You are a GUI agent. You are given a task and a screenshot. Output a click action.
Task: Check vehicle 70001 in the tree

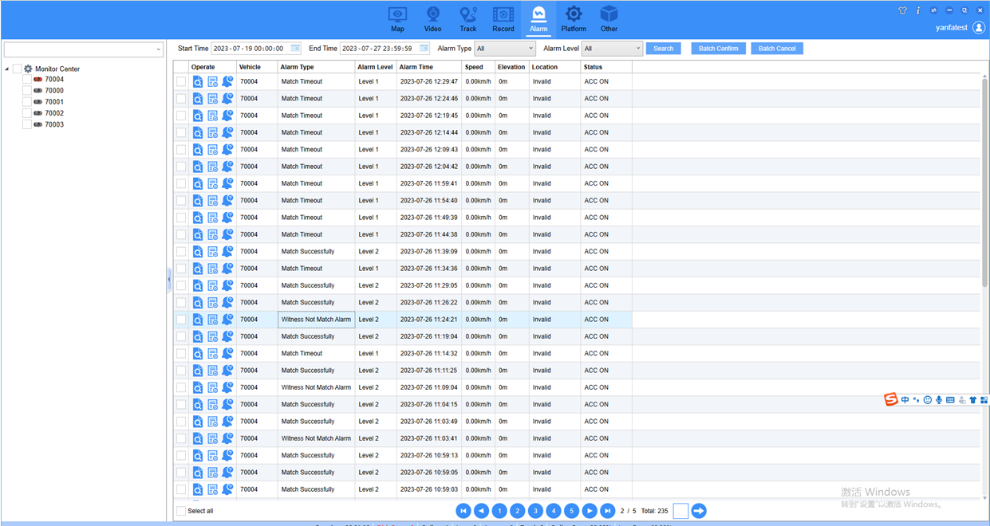point(27,102)
